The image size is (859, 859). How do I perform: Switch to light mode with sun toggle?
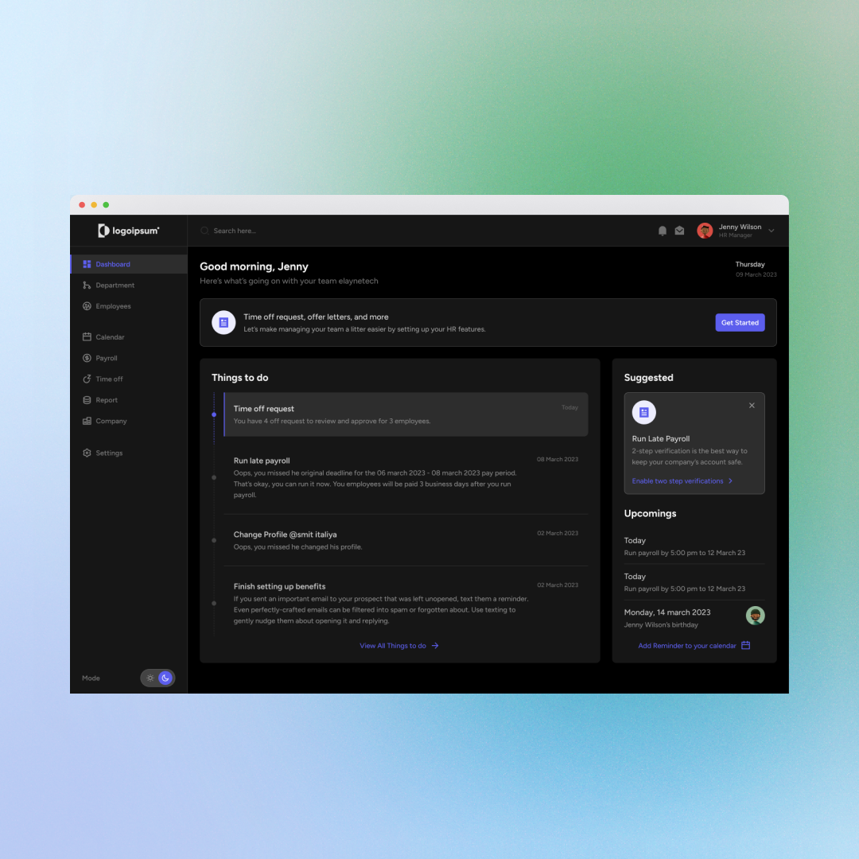coord(150,678)
